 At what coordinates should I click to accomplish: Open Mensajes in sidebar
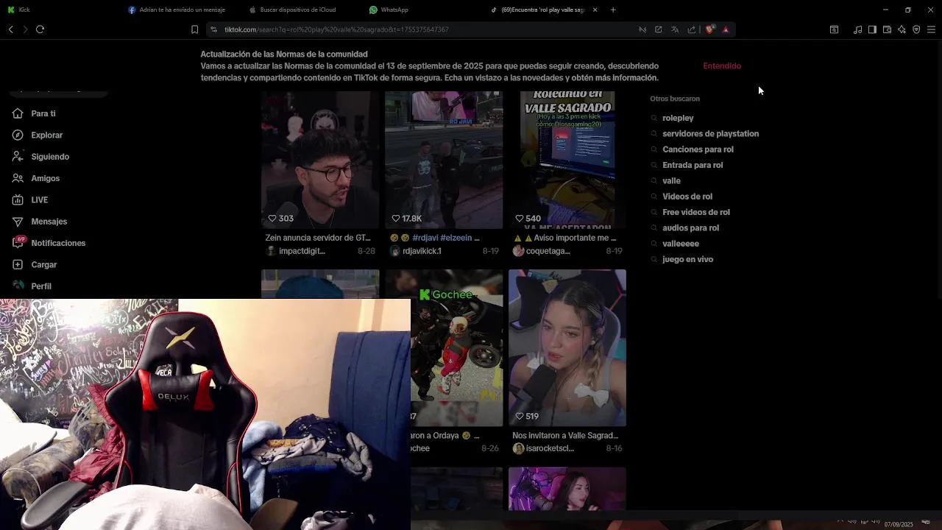pos(49,222)
